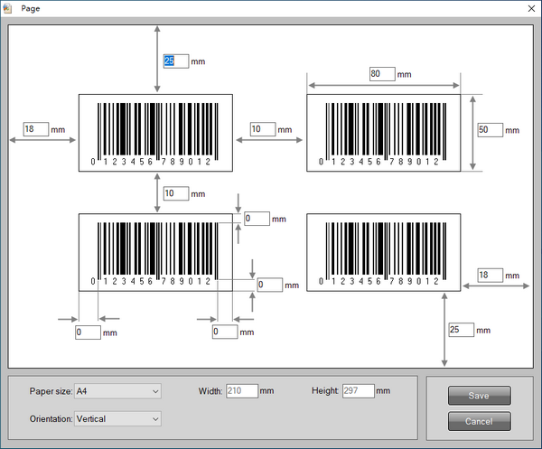Screen dimensions: 542x449
Task: Click the Page window icon in title bar
Action: click(9, 8)
